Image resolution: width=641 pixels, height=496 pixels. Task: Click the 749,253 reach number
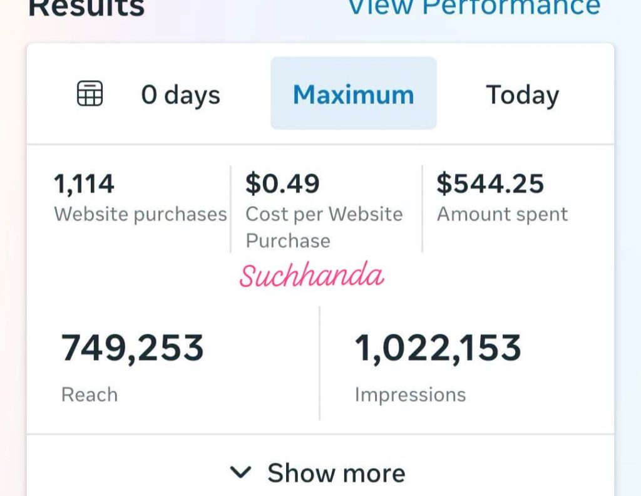132,348
